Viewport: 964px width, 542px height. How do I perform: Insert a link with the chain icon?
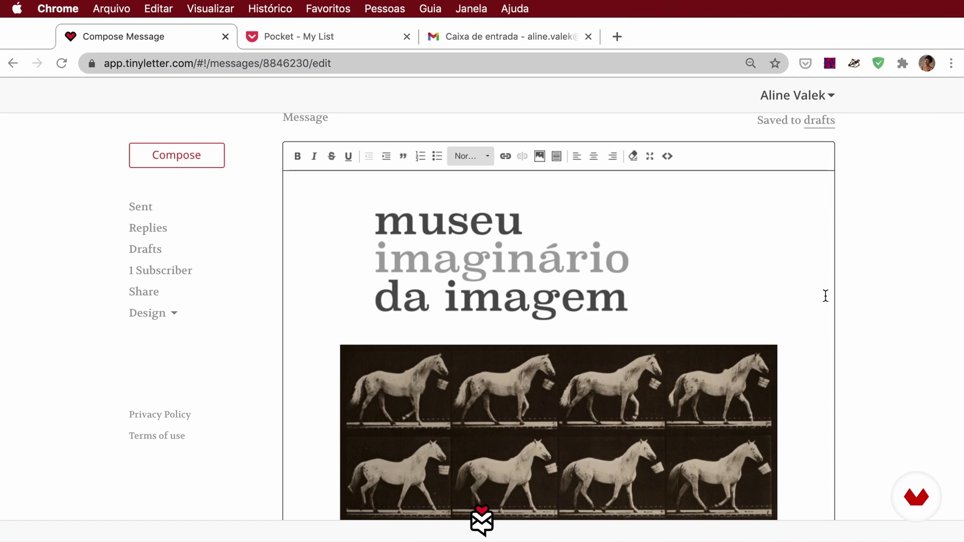[506, 156]
